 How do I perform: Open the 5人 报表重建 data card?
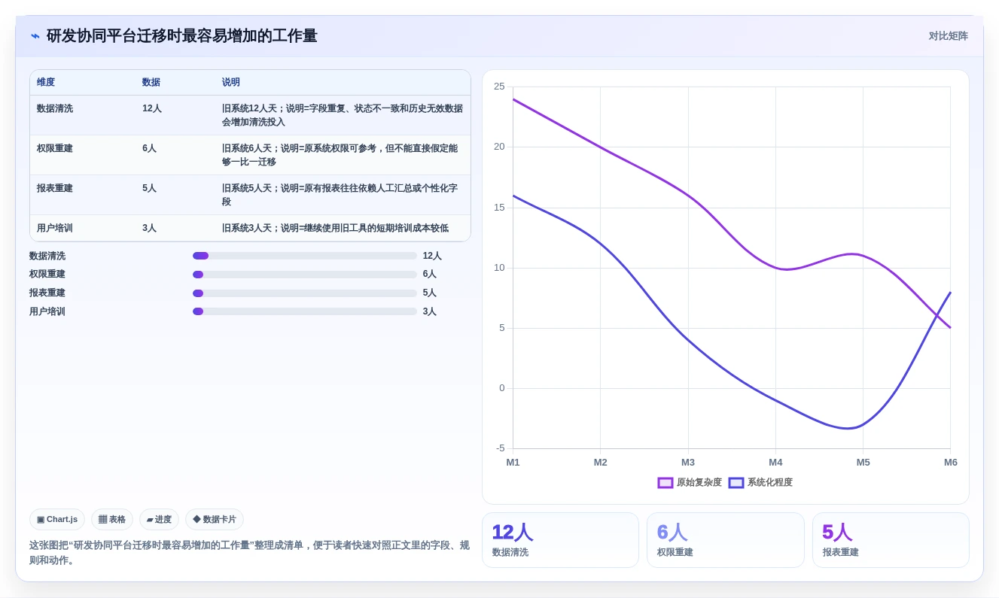[891, 540]
